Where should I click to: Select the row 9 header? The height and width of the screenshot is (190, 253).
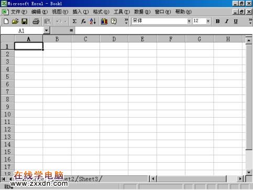(7, 107)
